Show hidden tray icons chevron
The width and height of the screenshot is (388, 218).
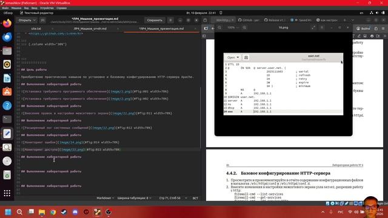(x=323, y=212)
